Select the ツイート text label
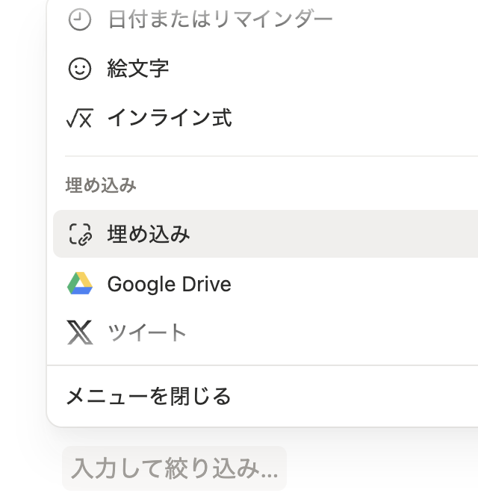This screenshot has width=478, height=502. tap(147, 333)
